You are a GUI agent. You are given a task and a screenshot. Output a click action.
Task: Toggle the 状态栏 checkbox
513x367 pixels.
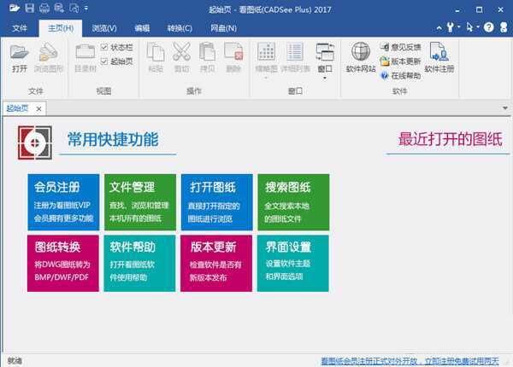coord(104,47)
